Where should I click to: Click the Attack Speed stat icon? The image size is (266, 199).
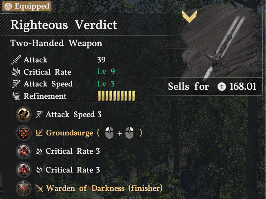[x=16, y=84]
